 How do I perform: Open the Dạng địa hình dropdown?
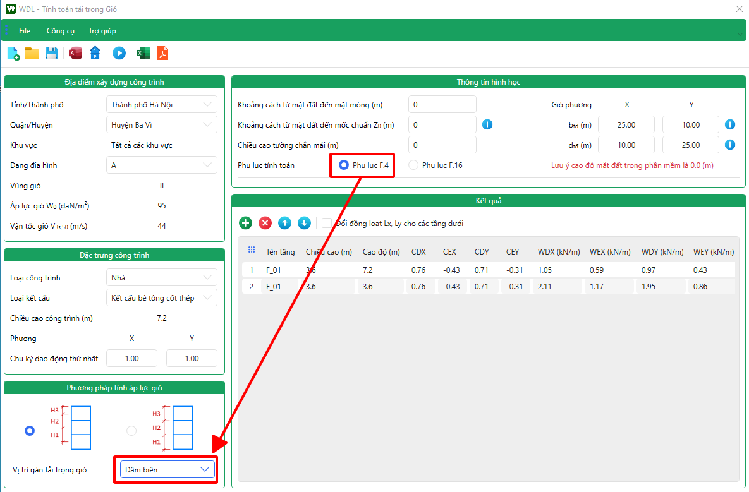tap(161, 165)
